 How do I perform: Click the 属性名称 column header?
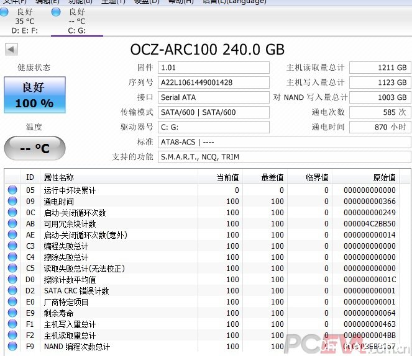[x=119, y=177]
